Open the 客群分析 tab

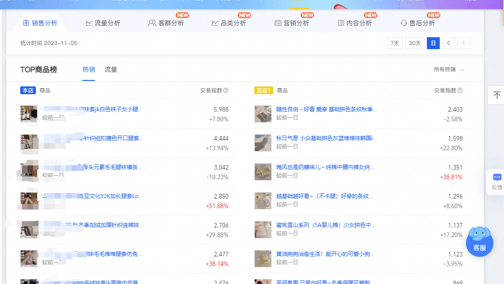coord(166,23)
